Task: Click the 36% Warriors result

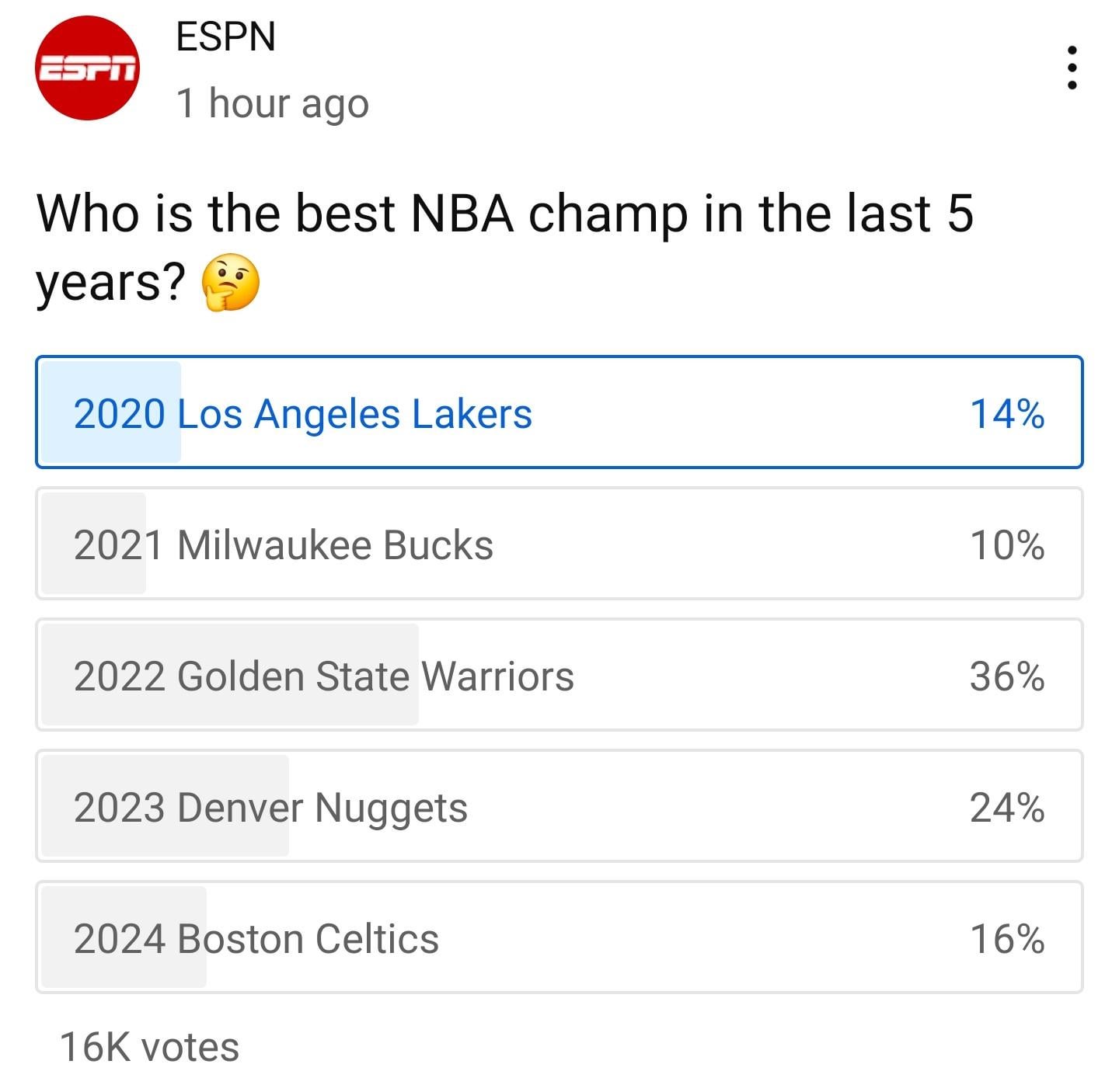Action: [x=1007, y=676]
